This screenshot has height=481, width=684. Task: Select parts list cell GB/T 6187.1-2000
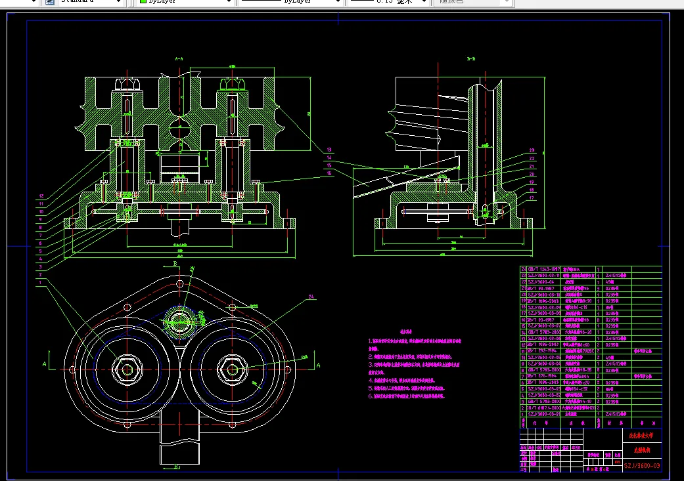tap(543, 408)
